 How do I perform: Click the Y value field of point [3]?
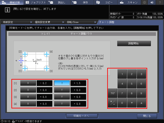click(78, 97)
